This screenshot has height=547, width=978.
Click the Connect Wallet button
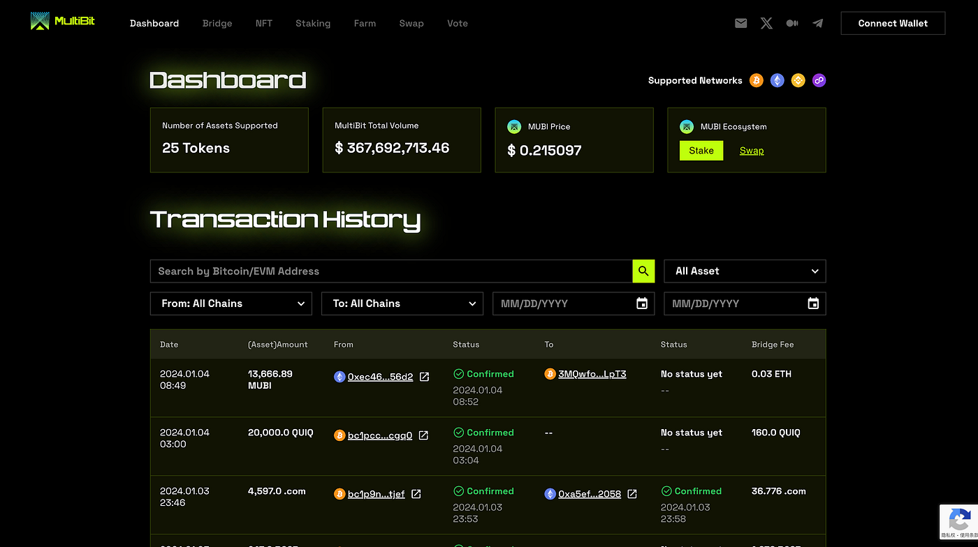tap(893, 23)
